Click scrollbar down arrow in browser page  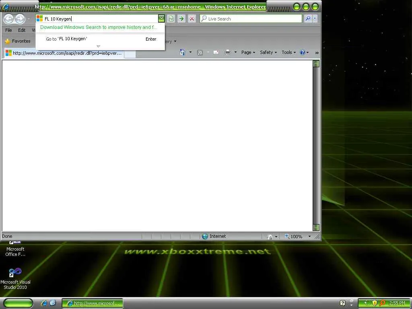[x=316, y=228]
